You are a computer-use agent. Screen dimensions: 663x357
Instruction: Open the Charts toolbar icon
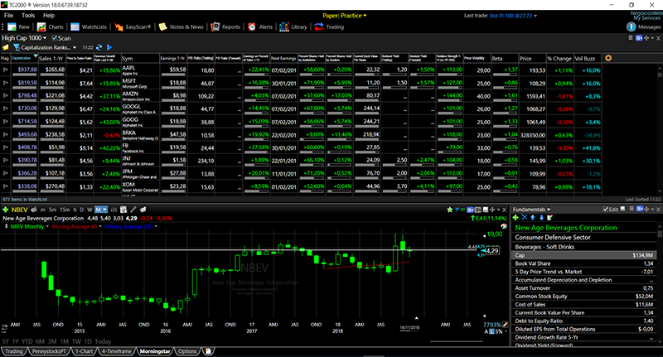(41, 27)
